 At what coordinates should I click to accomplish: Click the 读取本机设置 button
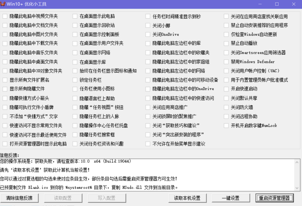[187, 198]
